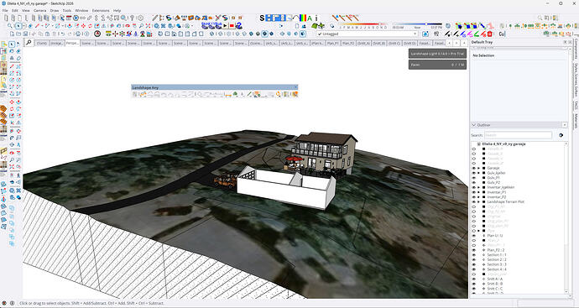Click the round red-black logo toolbar icon

click(97, 34)
